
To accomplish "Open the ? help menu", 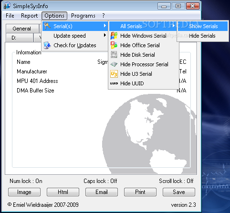I will [104, 16].
